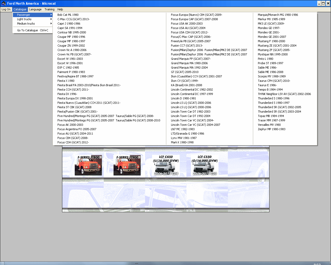Select the LCF C550 CD5 truck thumbnail
This screenshot has height=265, width=331.
pos(205,165)
